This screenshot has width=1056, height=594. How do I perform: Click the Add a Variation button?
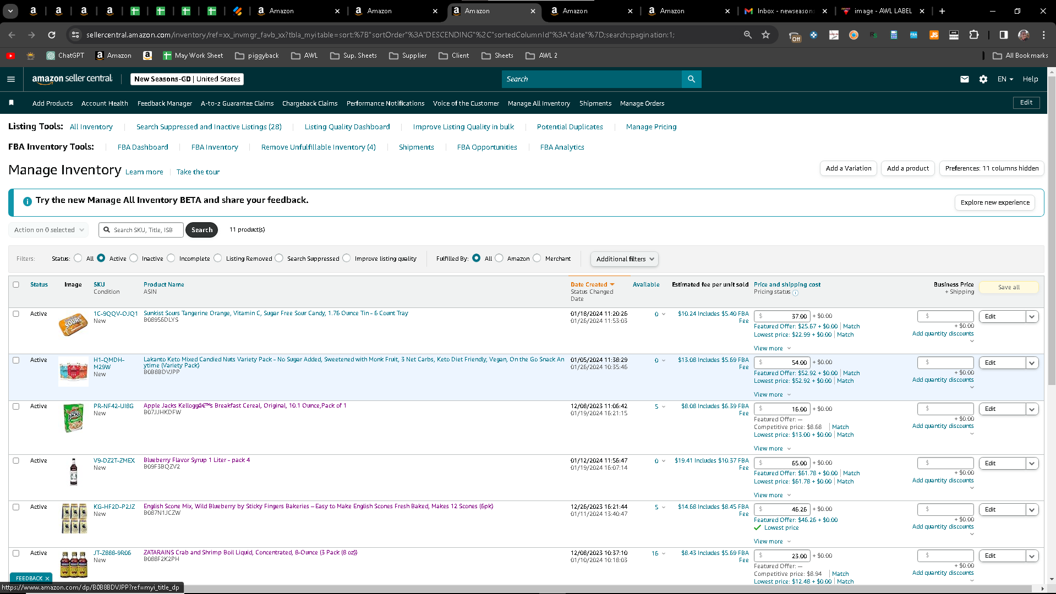coord(849,168)
